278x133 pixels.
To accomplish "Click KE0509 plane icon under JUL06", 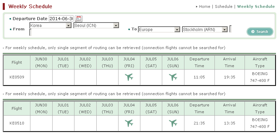I will point(173,77).
